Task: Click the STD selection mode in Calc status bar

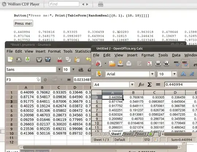Action: 147,140
